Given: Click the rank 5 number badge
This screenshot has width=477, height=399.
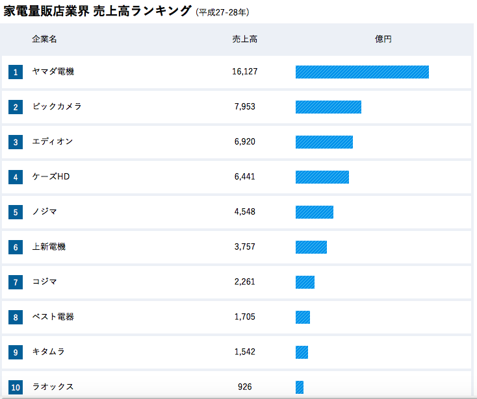Looking at the screenshot, I should (x=16, y=212).
